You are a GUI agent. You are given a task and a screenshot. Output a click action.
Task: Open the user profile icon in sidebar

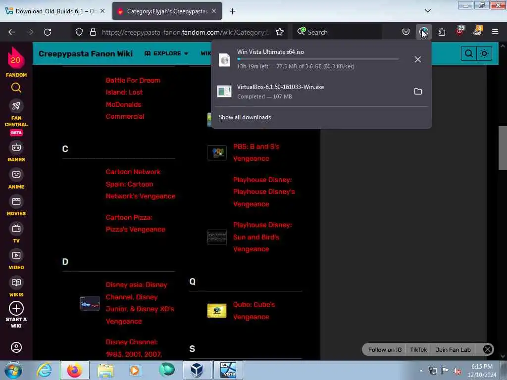(x=16, y=347)
